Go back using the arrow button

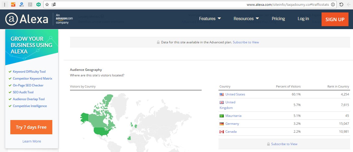pos(349,4)
